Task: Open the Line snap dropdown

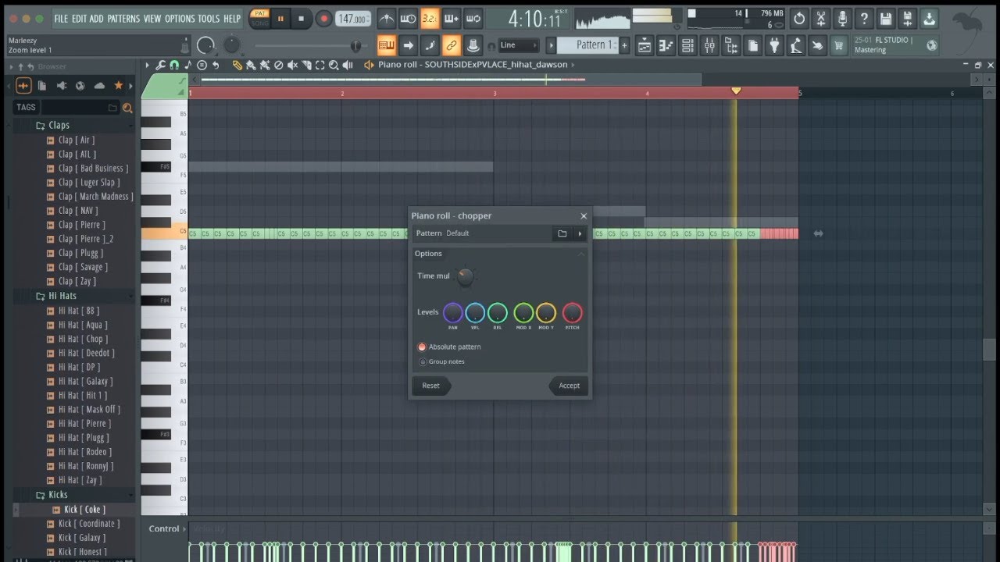Action: coord(518,45)
